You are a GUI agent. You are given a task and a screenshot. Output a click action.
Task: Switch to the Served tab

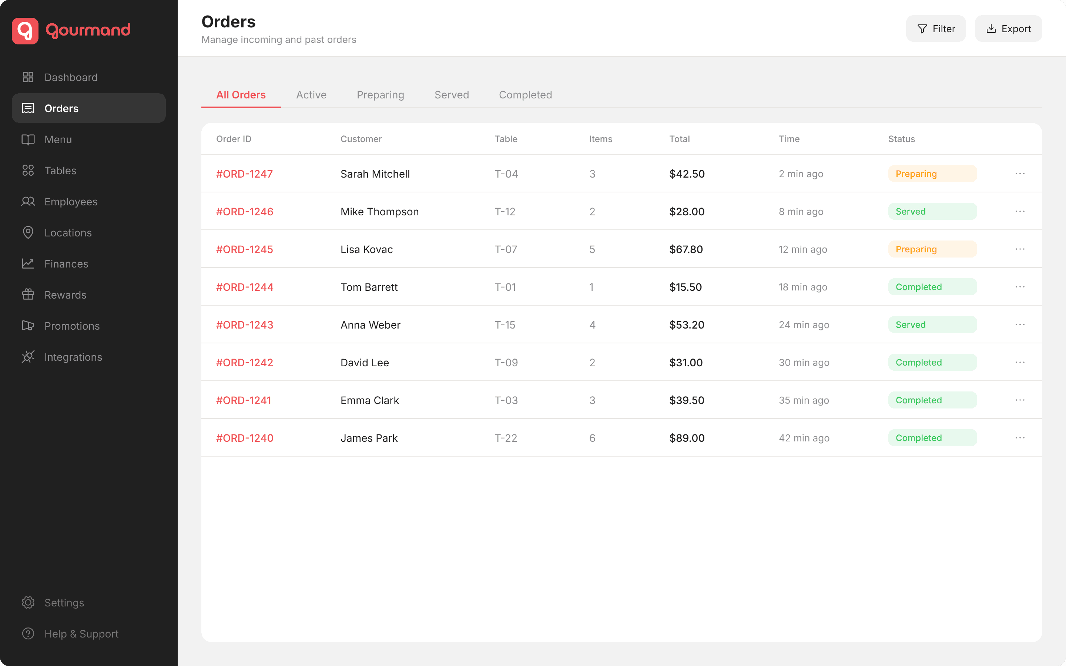[452, 95]
